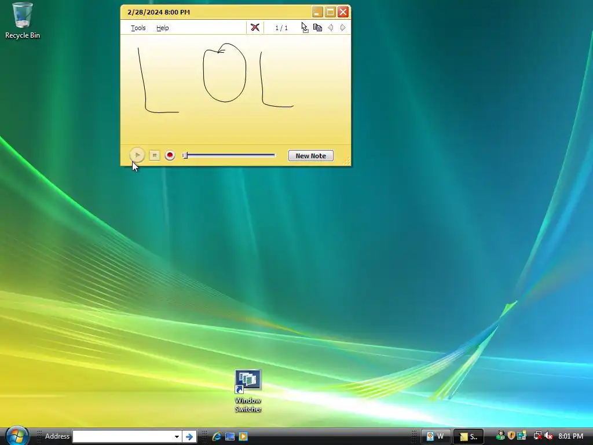
Task: Click the Show Desktop Quick Launch icon
Action: [230, 436]
